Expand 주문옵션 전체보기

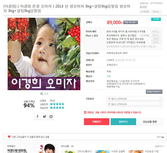tap(154, 92)
